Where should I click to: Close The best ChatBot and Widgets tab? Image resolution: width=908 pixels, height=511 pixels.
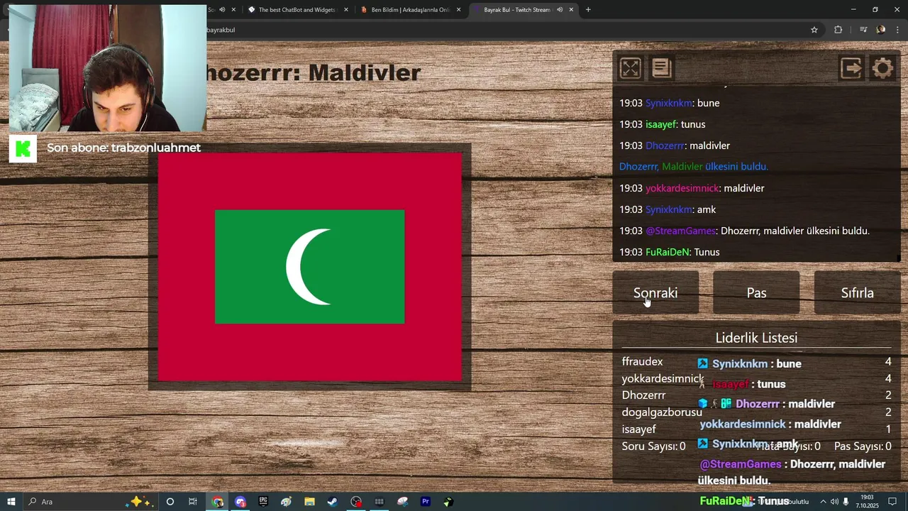click(x=346, y=10)
